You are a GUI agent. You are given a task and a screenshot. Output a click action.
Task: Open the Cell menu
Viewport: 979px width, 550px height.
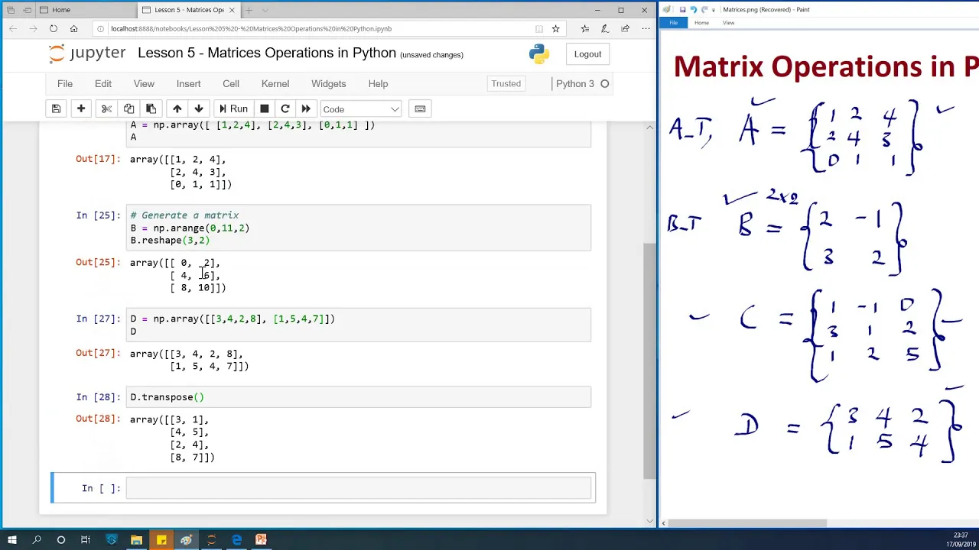[x=231, y=83]
